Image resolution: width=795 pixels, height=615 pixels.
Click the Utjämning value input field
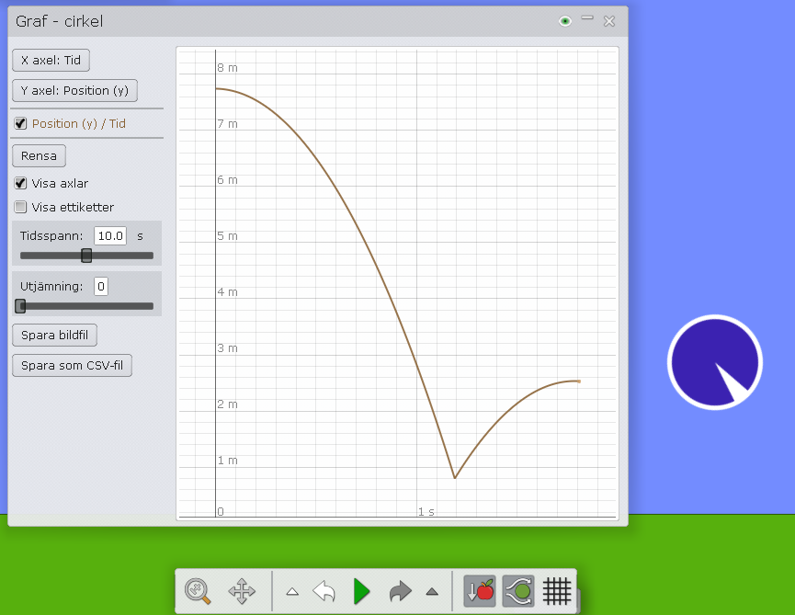101,287
